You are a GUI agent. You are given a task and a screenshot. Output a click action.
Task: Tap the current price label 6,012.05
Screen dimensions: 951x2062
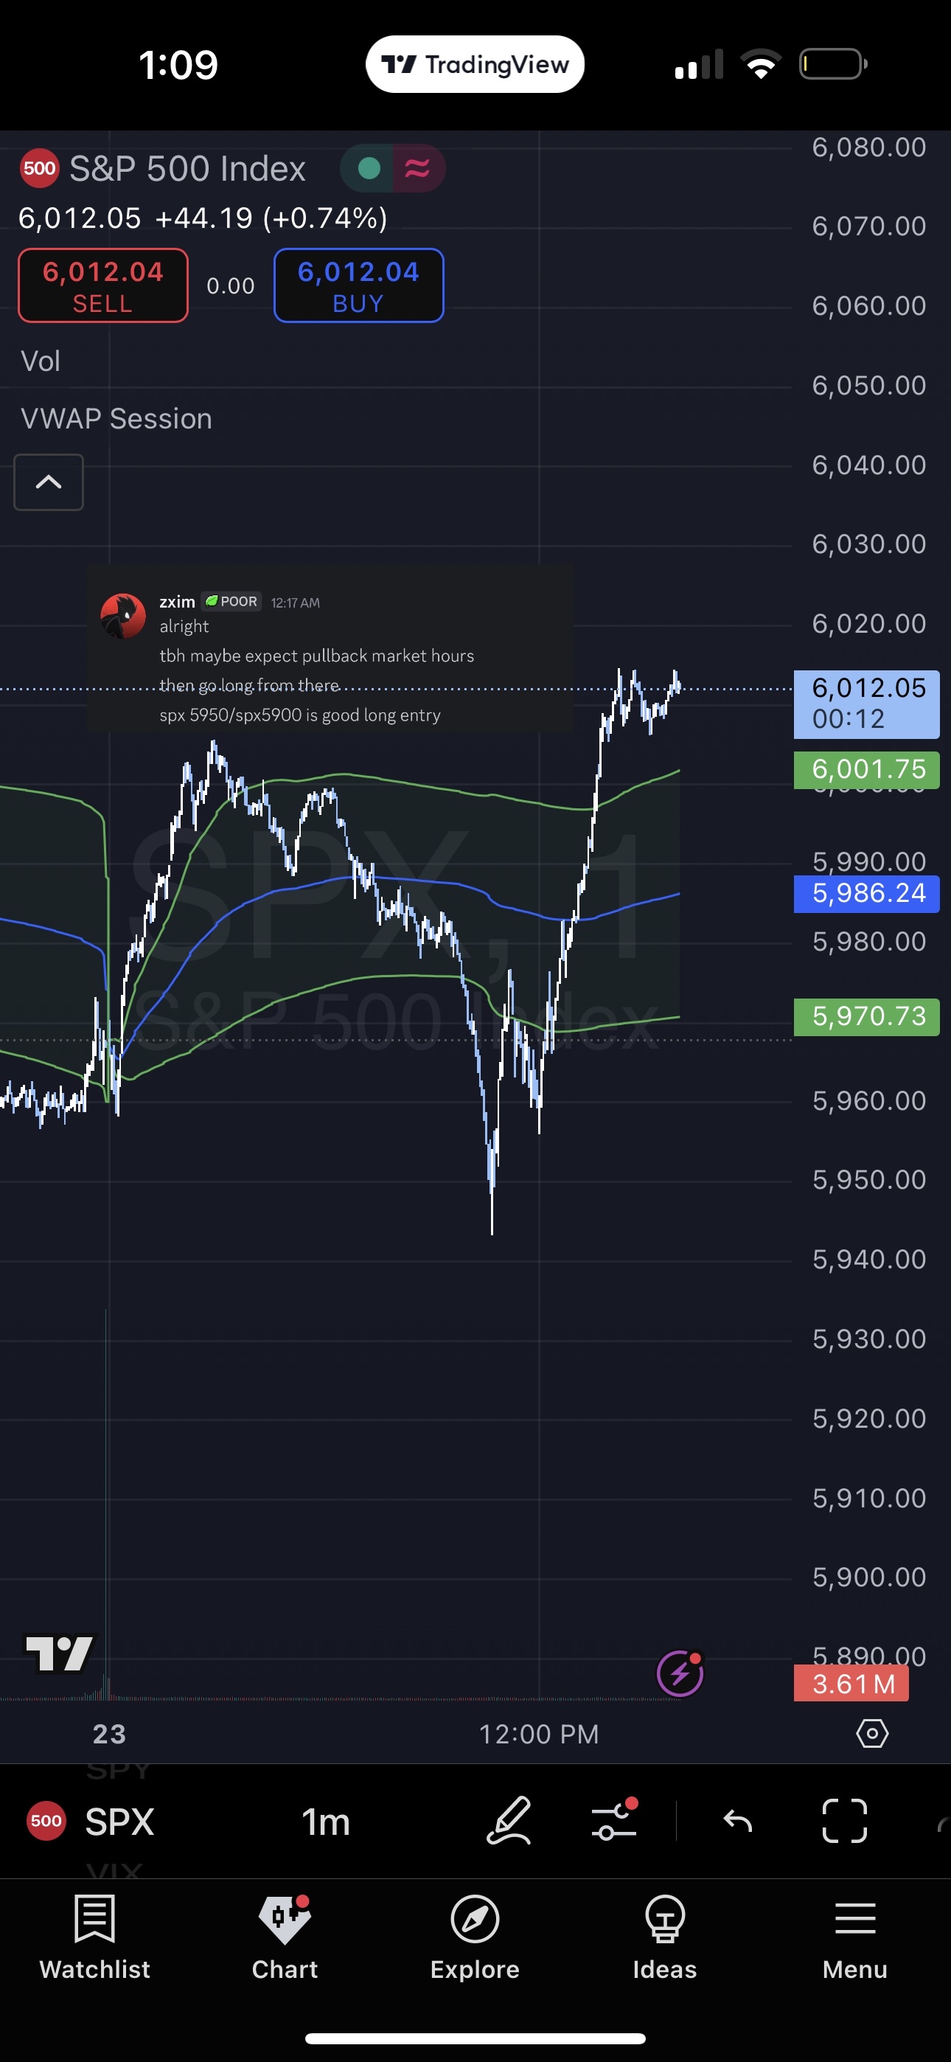(867, 704)
